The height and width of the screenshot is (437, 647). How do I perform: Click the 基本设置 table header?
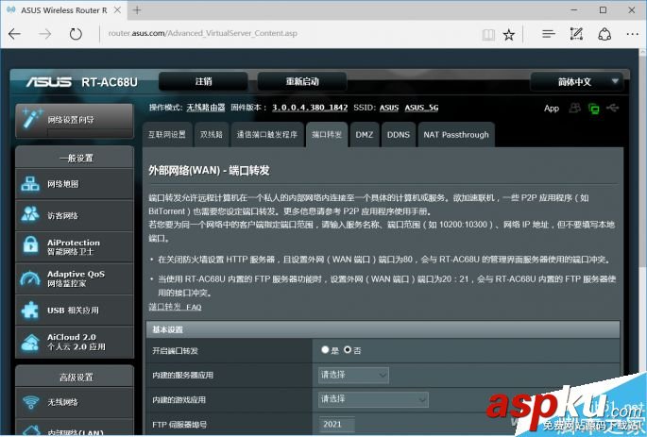click(x=383, y=329)
